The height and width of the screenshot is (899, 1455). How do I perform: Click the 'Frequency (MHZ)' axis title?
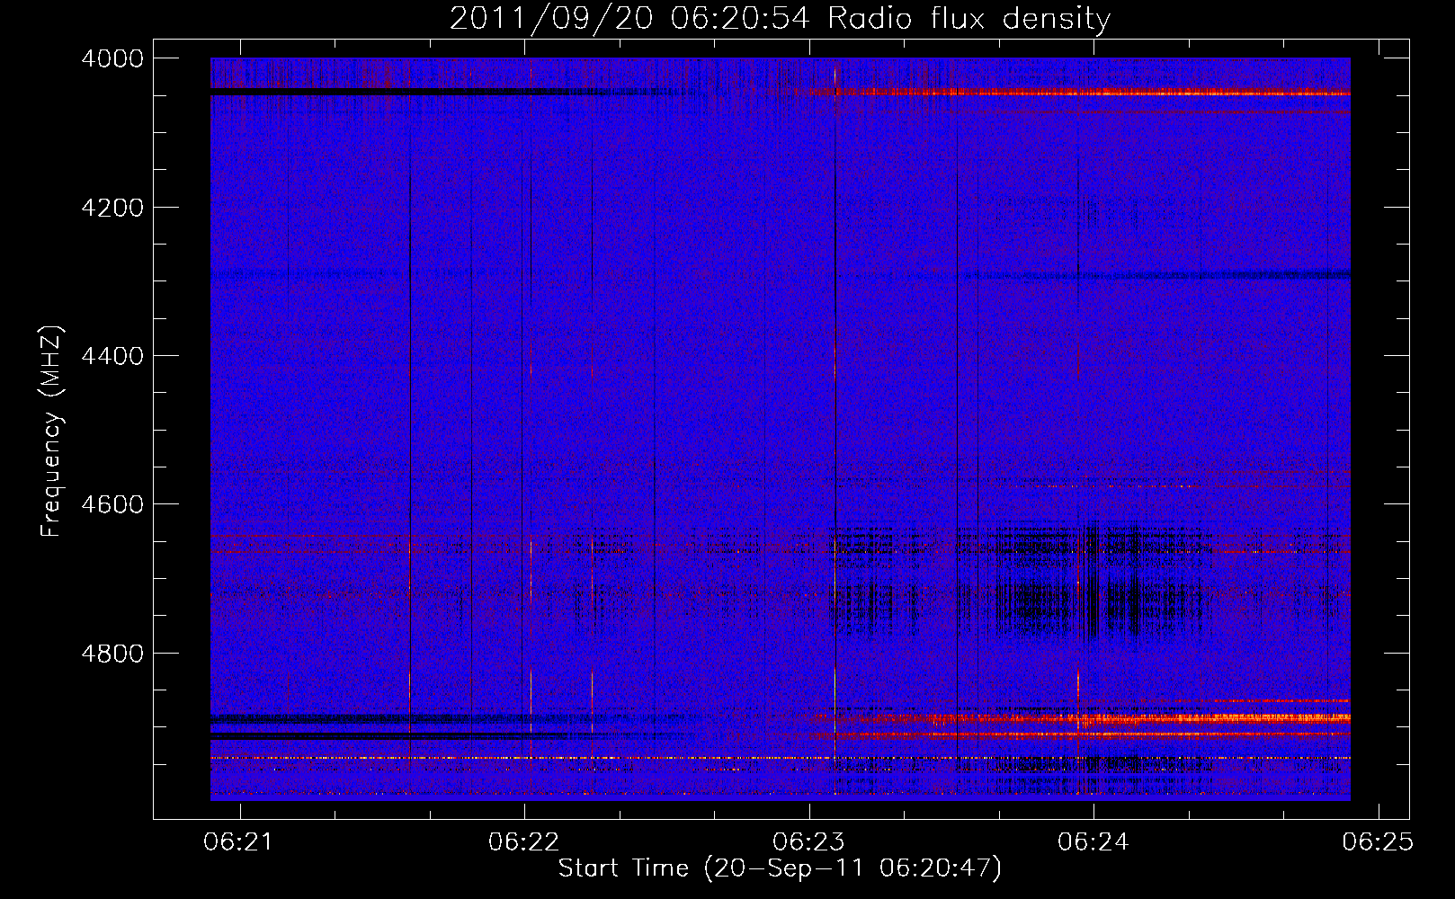[x=51, y=432]
